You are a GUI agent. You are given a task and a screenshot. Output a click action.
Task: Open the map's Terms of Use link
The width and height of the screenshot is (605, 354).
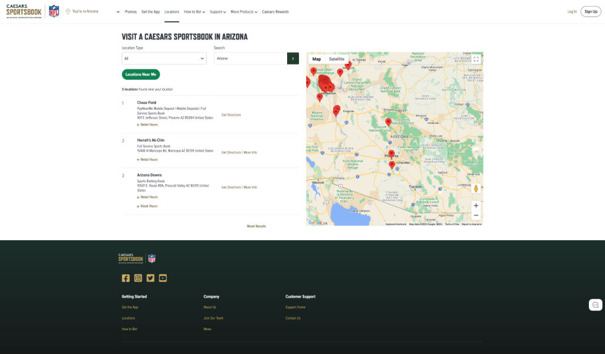[x=452, y=224]
